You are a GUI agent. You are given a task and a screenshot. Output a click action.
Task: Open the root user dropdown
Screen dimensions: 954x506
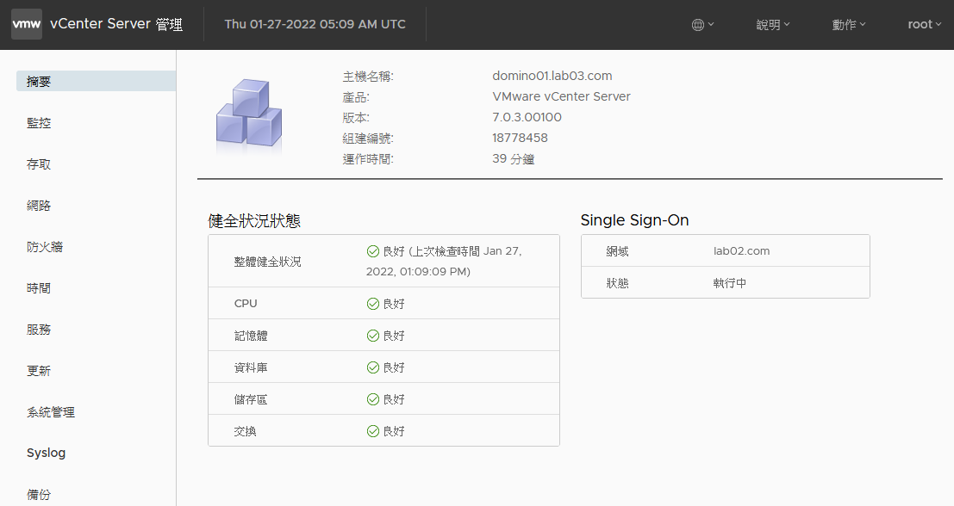click(x=924, y=25)
